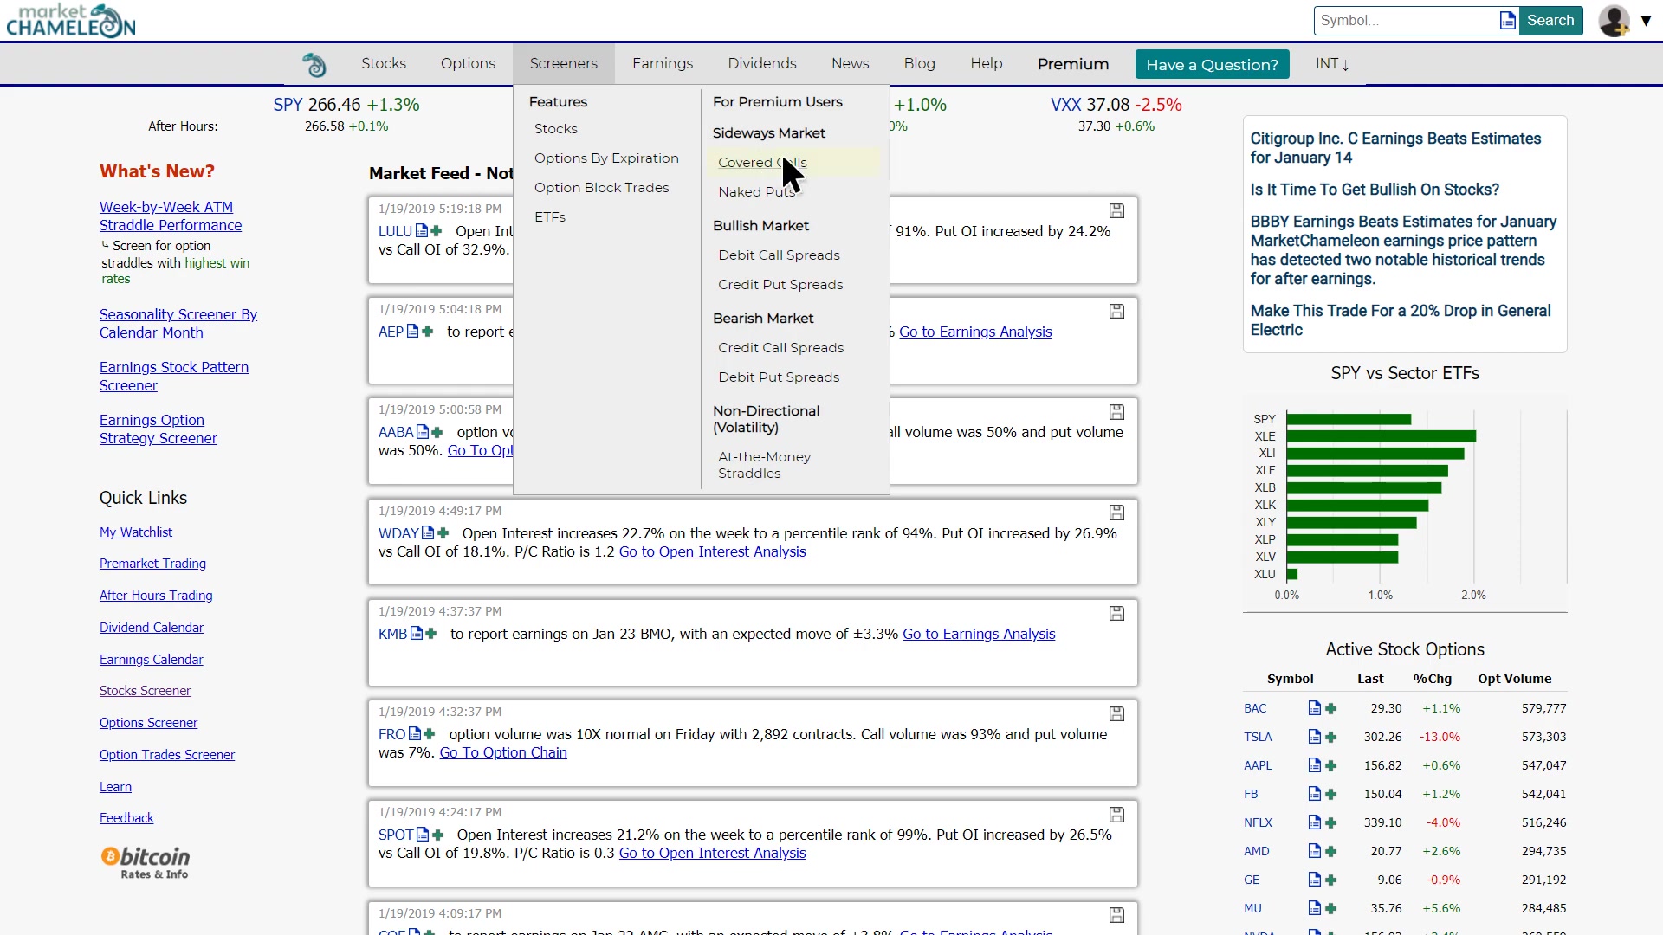Open the user profile avatar

[x=1614, y=21]
